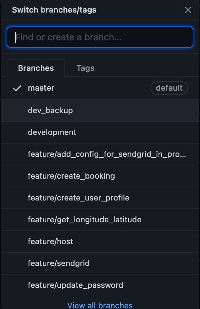Select the master branch
This screenshot has height=309, width=200.
(x=100, y=88)
